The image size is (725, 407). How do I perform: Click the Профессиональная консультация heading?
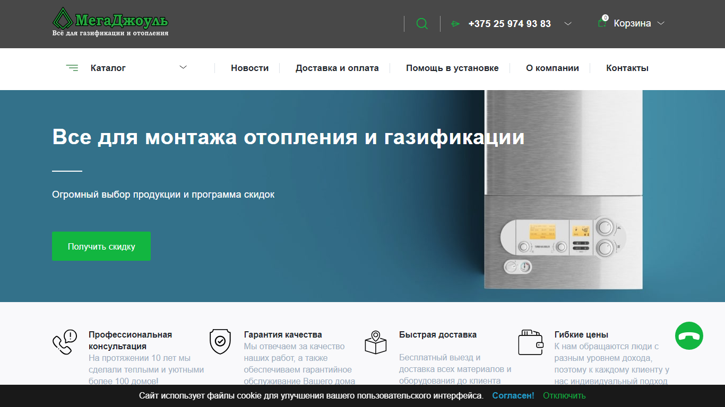point(130,340)
